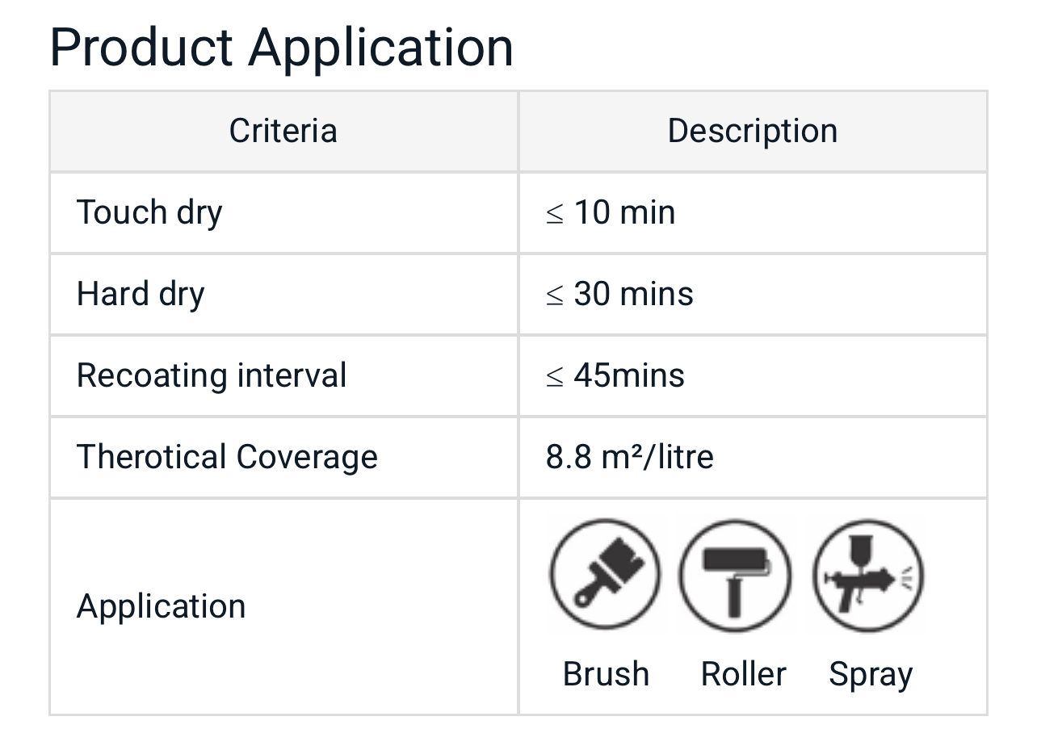This screenshot has width=1037, height=750.
Task: Click the paint roller application icon
Action: (735, 574)
